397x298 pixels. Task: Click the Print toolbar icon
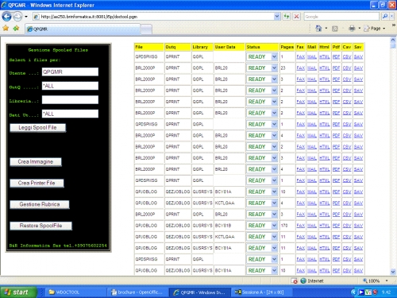click(x=352, y=28)
